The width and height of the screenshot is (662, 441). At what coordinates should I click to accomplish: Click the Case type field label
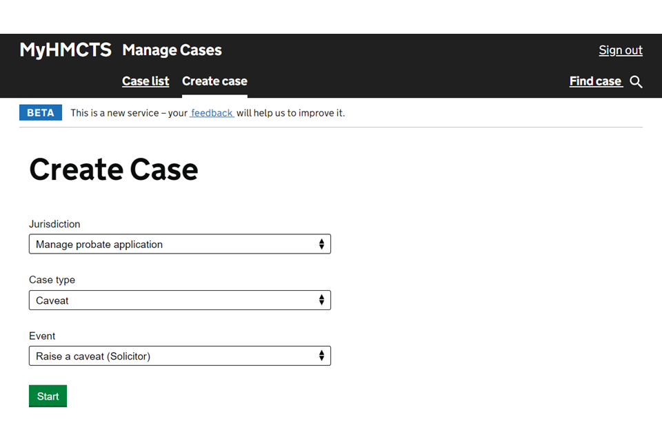click(x=52, y=280)
